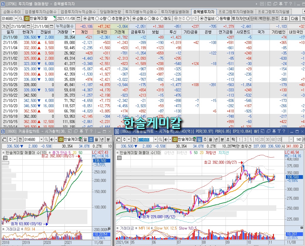
Task: Switch to 당일매매현황 tab
Action: point(111,12)
